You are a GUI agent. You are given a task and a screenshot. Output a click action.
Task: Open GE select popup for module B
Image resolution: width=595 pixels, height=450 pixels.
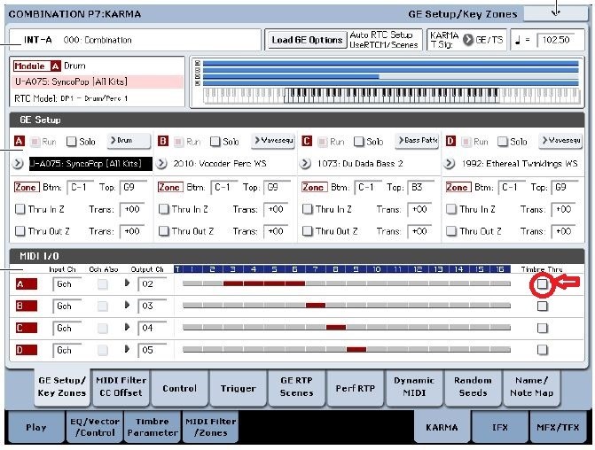161,163
